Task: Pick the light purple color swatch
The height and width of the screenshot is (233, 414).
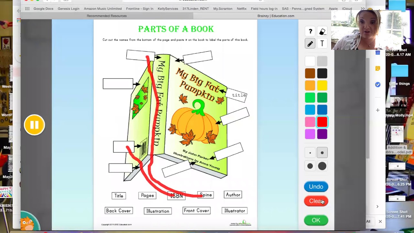Action: pyautogui.click(x=310, y=134)
